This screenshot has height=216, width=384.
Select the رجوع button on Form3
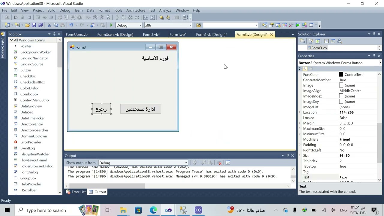(101, 109)
